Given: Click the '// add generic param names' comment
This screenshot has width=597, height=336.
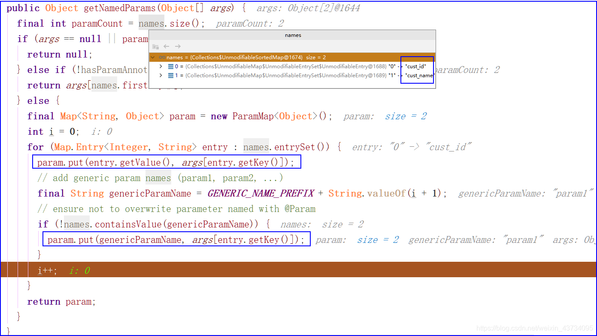Looking at the screenshot, I should click(x=160, y=178).
